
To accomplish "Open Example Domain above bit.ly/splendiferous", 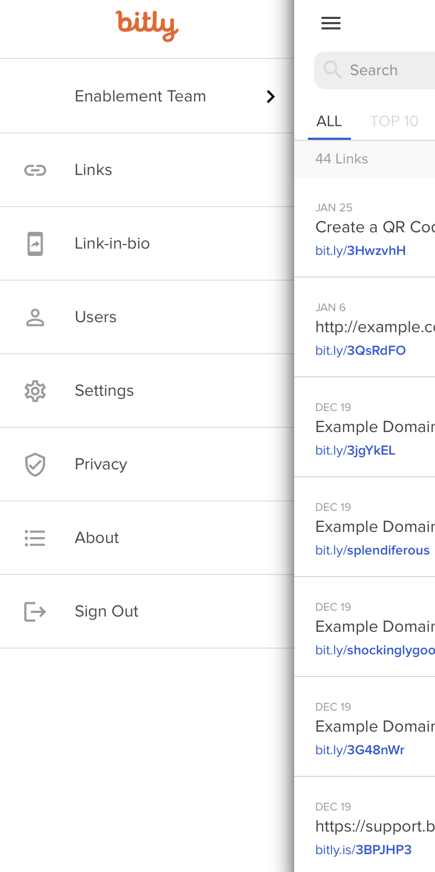I will coord(375,527).
